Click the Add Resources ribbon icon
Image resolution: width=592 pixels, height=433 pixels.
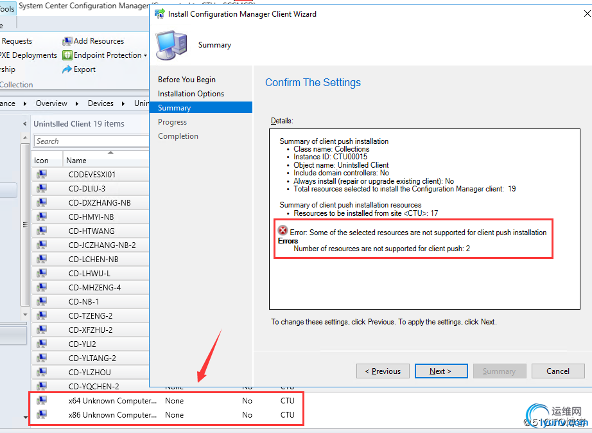coord(67,41)
